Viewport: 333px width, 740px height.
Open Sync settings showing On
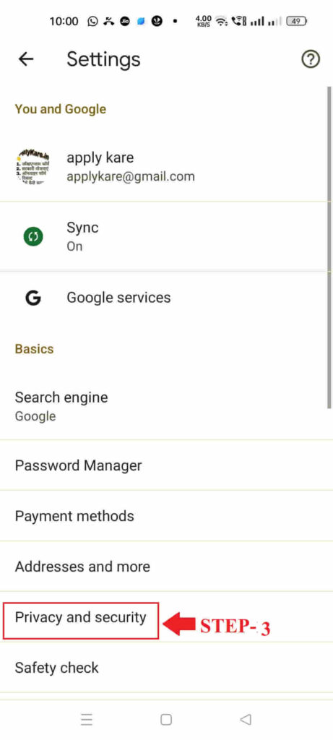166,236
